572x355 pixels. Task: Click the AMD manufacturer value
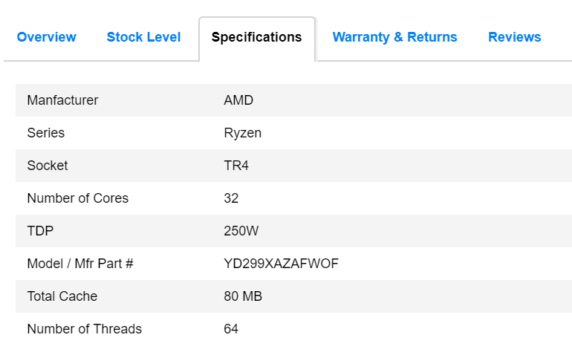click(x=238, y=100)
